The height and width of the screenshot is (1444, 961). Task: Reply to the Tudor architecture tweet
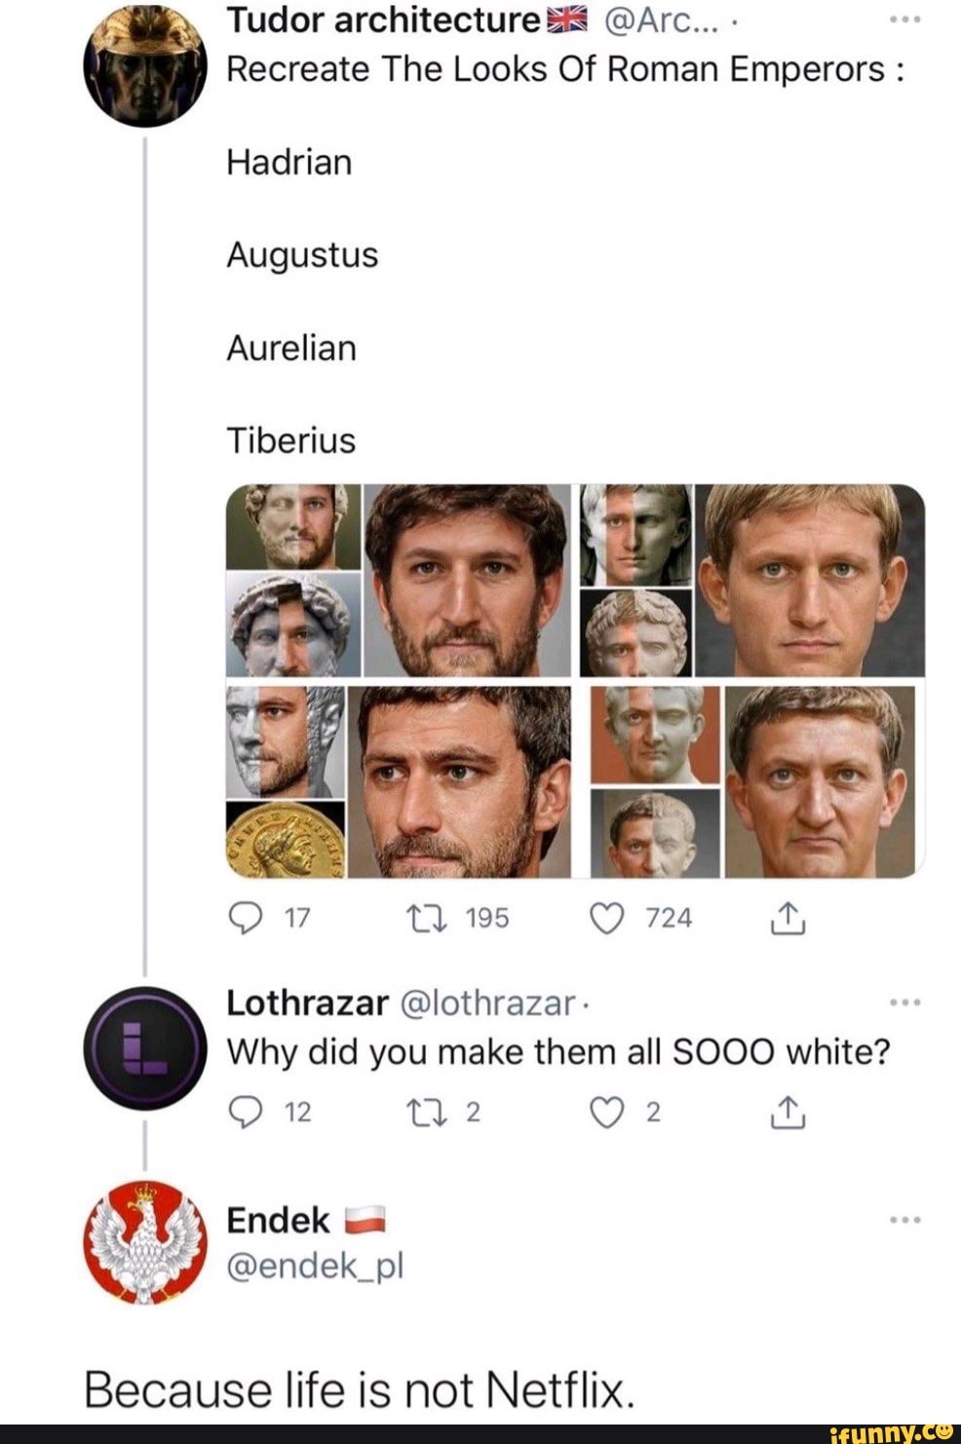click(242, 918)
